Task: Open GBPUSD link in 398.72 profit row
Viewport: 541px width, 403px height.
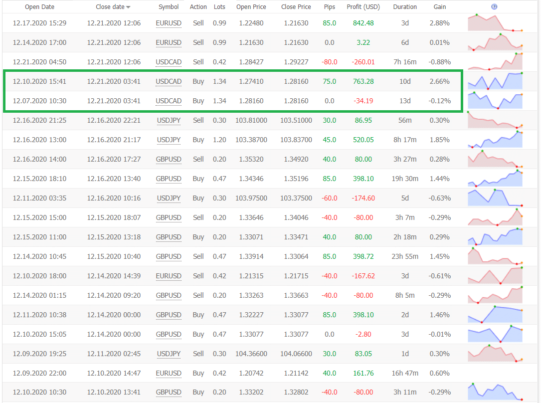Action: [169, 256]
